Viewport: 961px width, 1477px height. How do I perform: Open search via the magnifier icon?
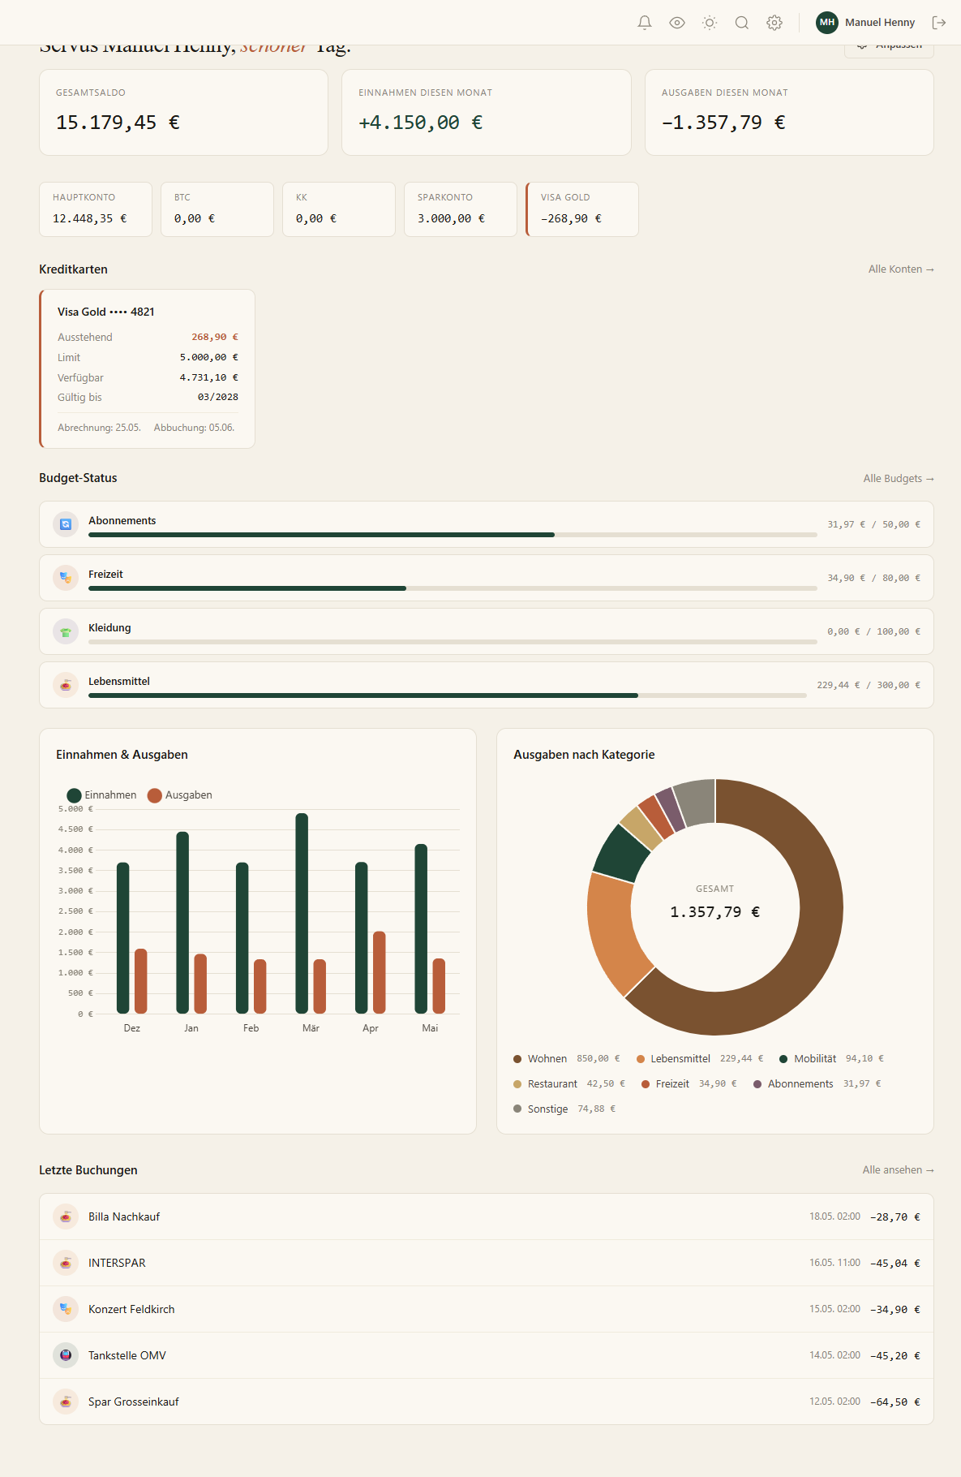click(742, 23)
